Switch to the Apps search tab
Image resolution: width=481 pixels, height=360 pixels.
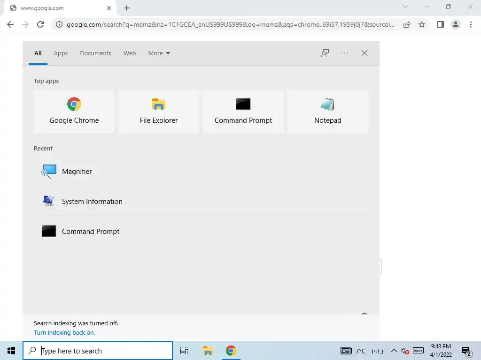point(61,53)
